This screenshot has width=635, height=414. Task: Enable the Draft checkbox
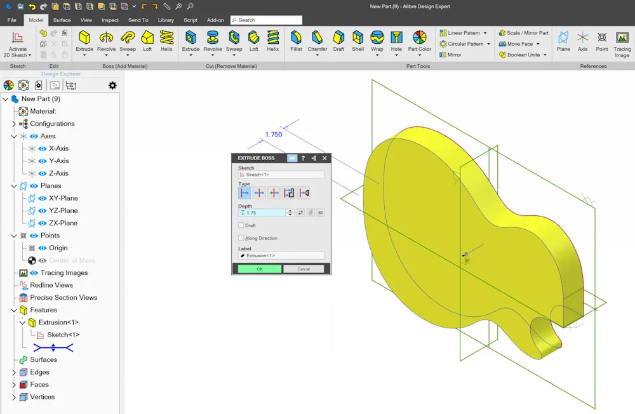tap(241, 225)
